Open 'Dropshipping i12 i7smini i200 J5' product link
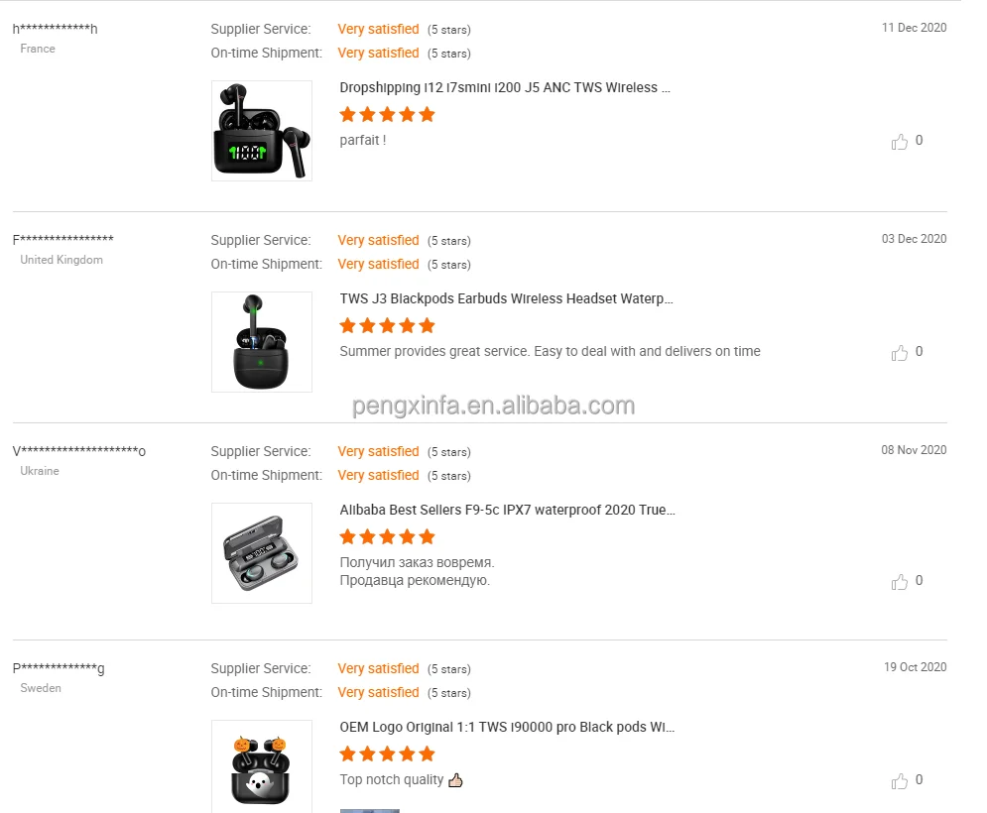 (505, 87)
